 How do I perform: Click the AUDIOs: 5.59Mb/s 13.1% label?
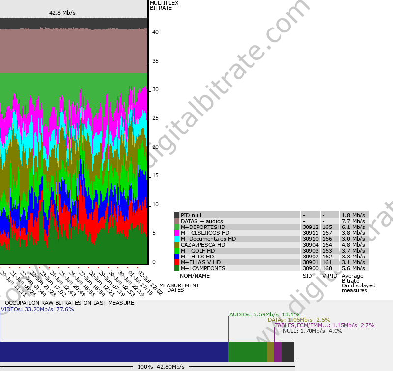[x=264, y=314]
